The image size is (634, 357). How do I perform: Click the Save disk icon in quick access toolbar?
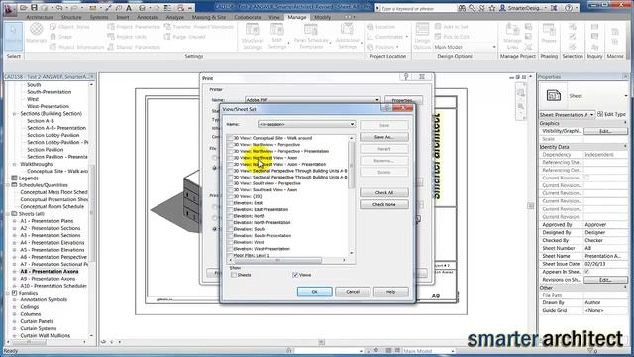pyautogui.click(x=34, y=8)
